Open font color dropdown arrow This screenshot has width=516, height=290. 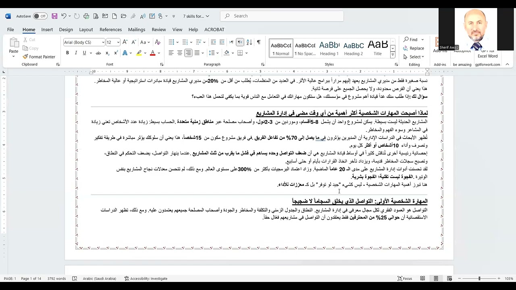click(159, 53)
